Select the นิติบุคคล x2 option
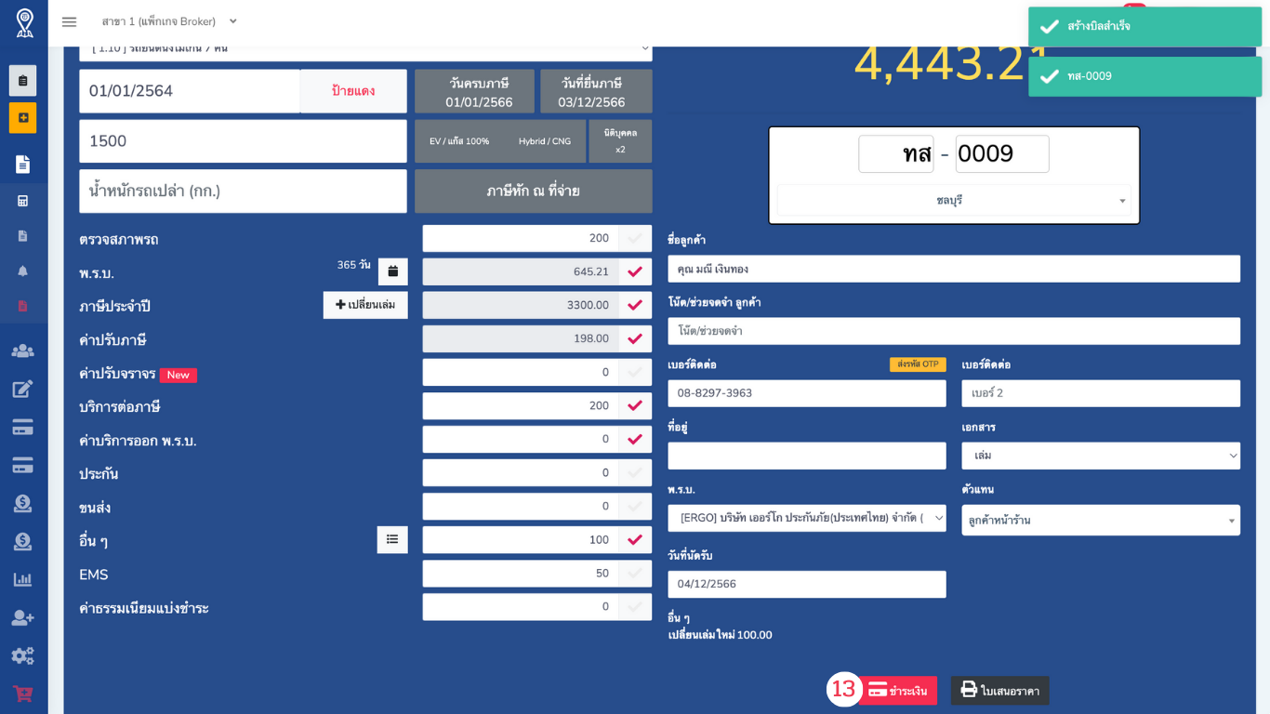This screenshot has width=1270, height=714. (620, 141)
